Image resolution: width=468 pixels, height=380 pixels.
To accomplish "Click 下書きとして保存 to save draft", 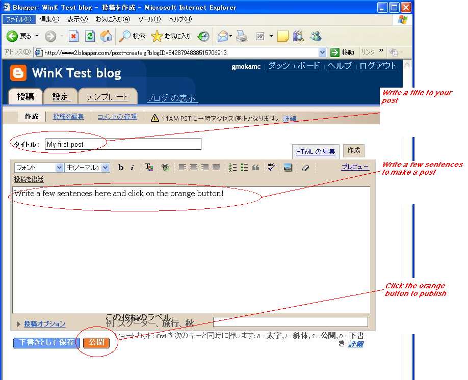I will (46, 342).
